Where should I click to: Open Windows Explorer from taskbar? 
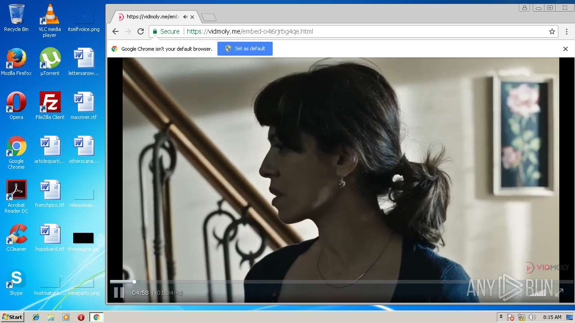[x=51, y=317]
